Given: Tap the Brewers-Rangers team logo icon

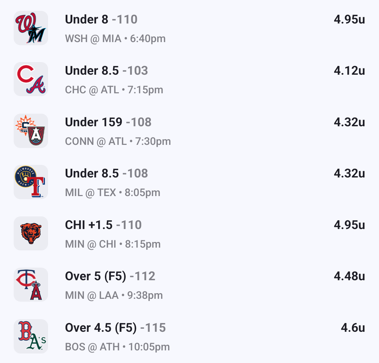Looking at the screenshot, I should [31, 182].
